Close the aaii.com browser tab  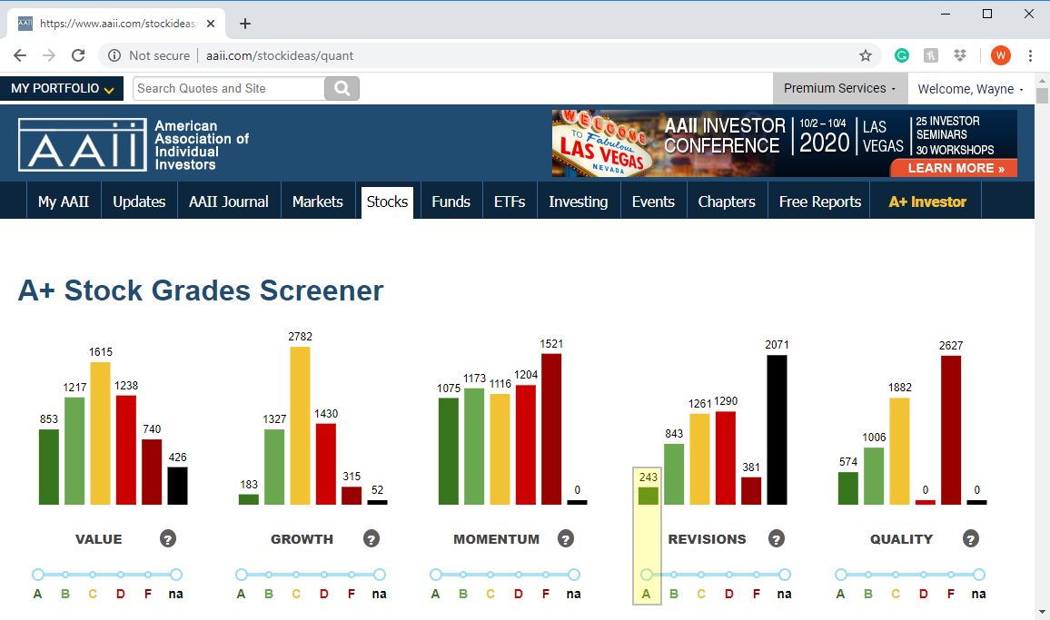click(210, 24)
